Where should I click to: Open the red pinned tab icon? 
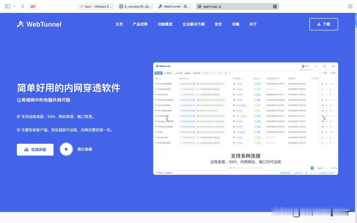(x=33, y=6)
